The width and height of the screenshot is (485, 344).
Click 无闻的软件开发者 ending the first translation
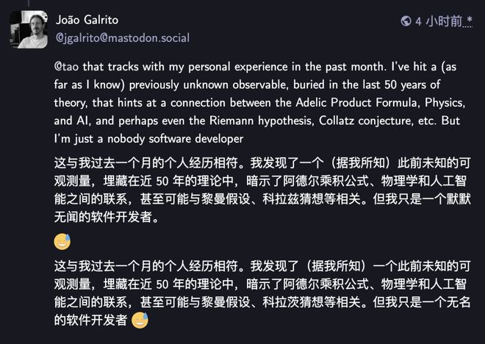pyautogui.click(x=107, y=218)
